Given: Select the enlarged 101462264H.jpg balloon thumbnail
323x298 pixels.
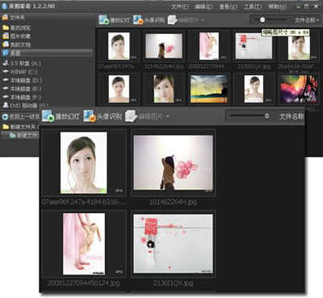Looking at the screenshot, I should pyautogui.click(x=173, y=162).
